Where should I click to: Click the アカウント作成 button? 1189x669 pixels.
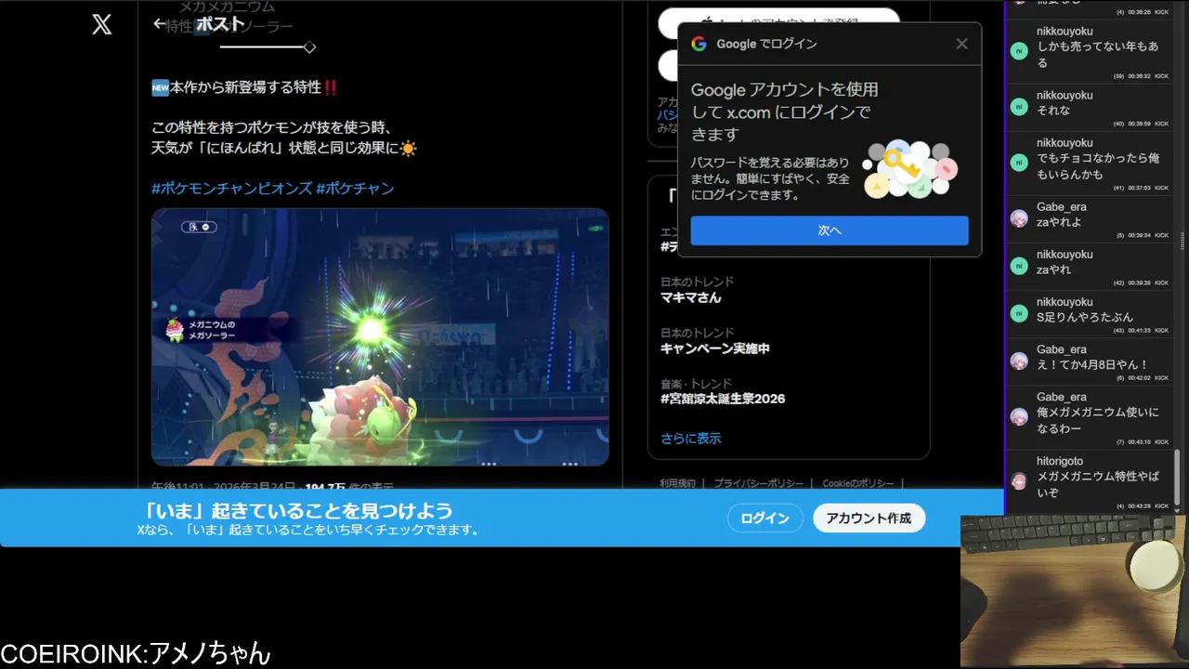coord(869,518)
